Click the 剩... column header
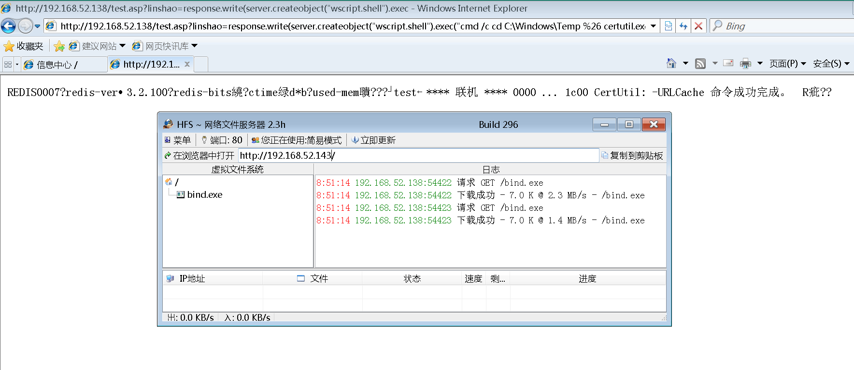 coord(498,278)
